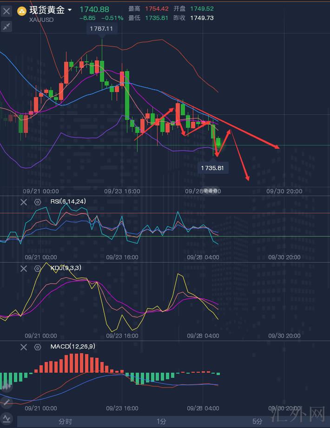Tap the shrink/collapse arrows icon
The image size is (330, 428).
click(x=7, y=27)
